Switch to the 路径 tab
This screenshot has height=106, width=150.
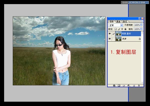tap(125, 22)
